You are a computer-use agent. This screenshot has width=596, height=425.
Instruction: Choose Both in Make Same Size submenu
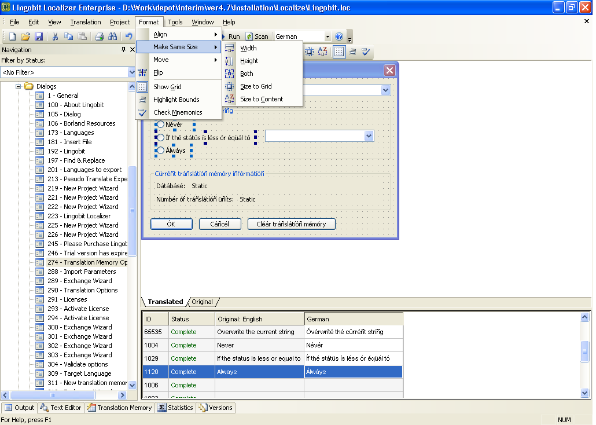[263, 74]
